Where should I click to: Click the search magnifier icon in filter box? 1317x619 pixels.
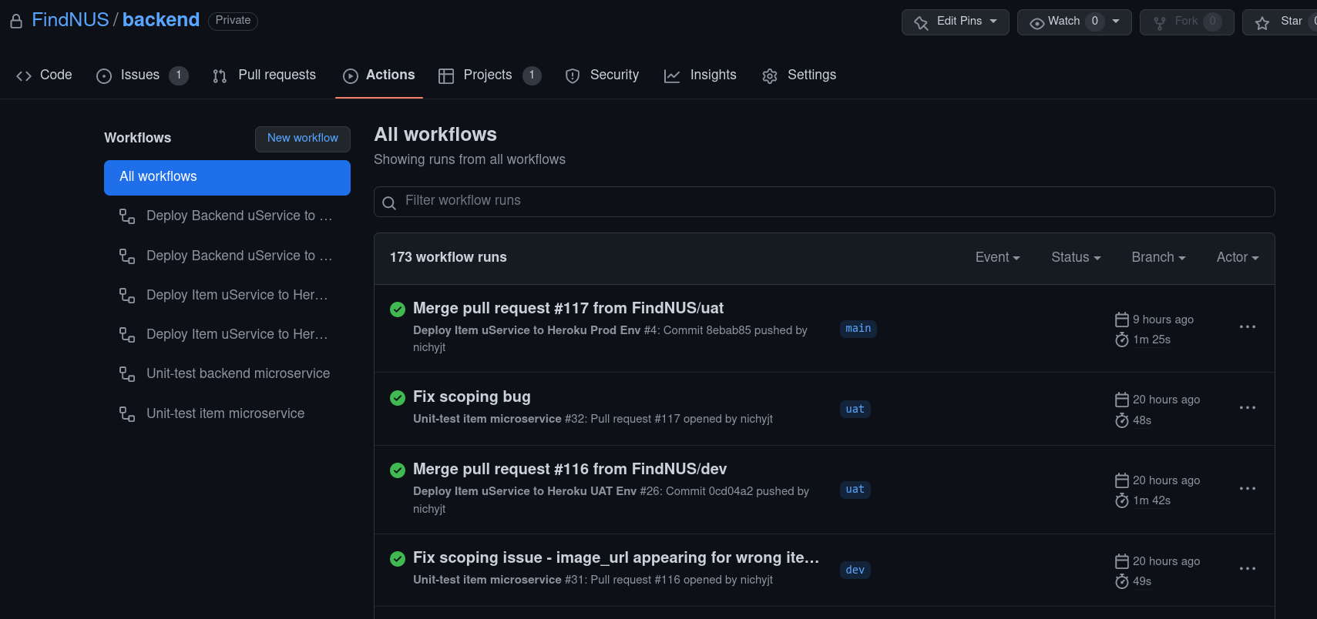(x=389, y=202)
